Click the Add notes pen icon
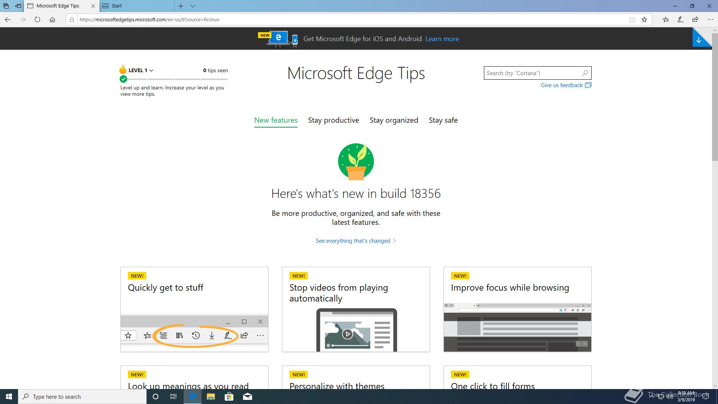 click(681, 20)
